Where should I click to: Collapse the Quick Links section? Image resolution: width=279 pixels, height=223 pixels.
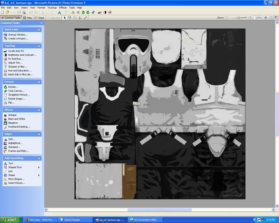click(x=39, y=30)
